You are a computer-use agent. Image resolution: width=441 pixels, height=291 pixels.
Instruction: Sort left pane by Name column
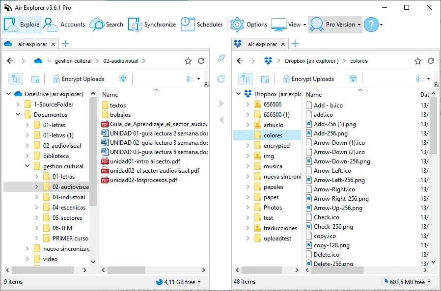110,95
